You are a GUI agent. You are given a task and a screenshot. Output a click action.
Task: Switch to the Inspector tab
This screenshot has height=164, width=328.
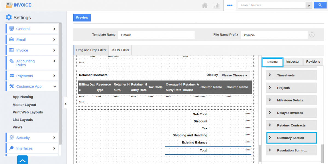click(293, 62)
